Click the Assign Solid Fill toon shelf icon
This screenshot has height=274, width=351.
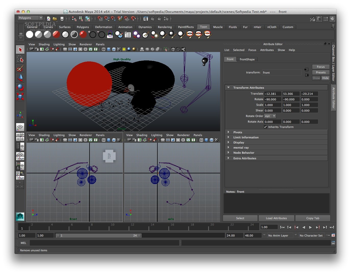click(30, 34)
